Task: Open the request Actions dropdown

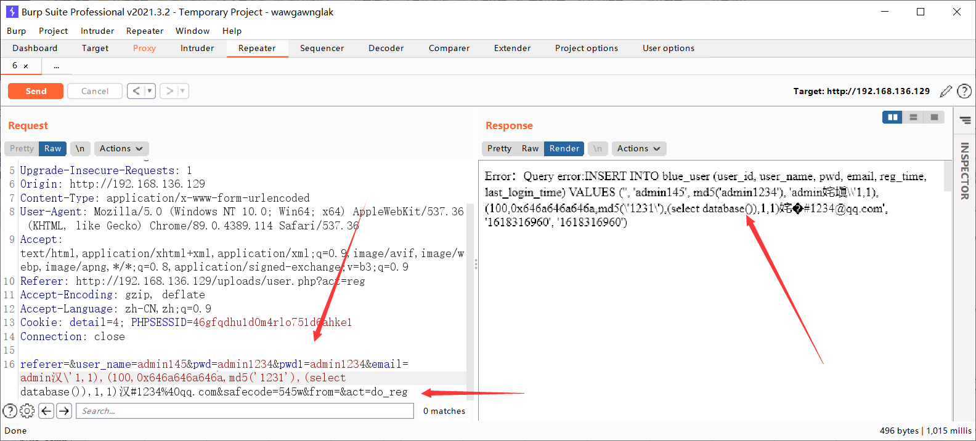Action: 121,148
